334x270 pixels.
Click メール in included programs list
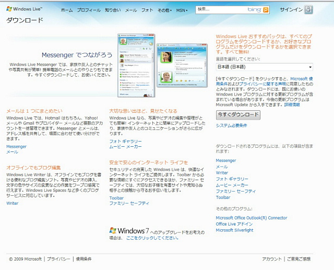(222, 167)
